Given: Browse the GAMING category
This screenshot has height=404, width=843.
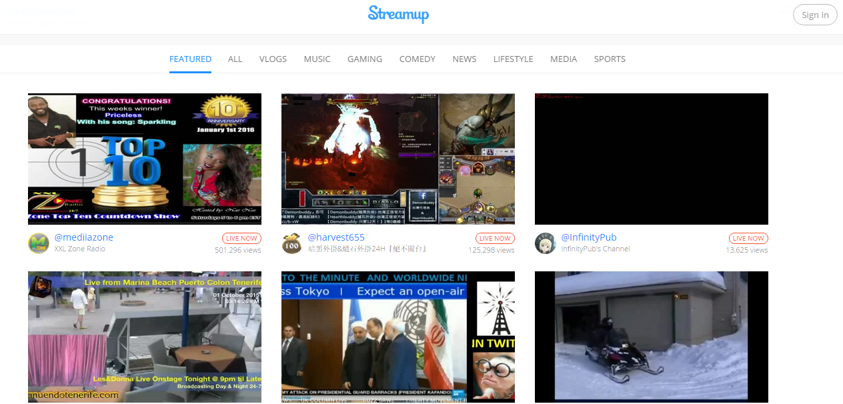Looking at the screenshot, I should pos(365,59).
